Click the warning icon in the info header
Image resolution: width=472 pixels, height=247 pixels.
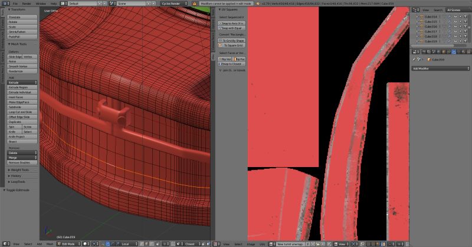(194, 4)
